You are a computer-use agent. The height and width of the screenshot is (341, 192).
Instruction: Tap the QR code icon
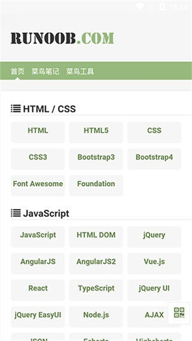point(179,313)
